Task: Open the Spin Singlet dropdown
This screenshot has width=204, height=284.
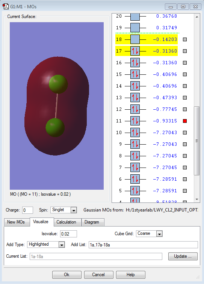Action: pyautogui.click(x=74, y=210)
